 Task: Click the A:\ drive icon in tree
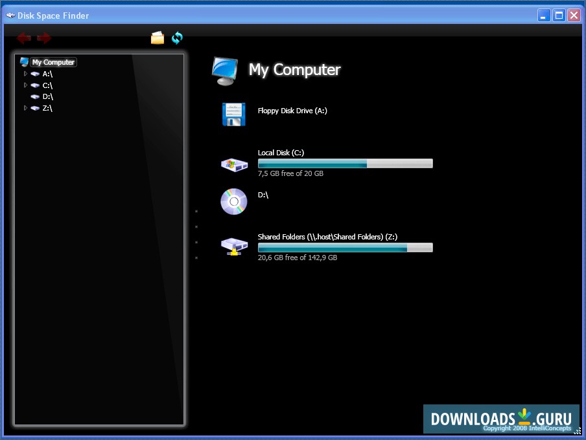35,74
